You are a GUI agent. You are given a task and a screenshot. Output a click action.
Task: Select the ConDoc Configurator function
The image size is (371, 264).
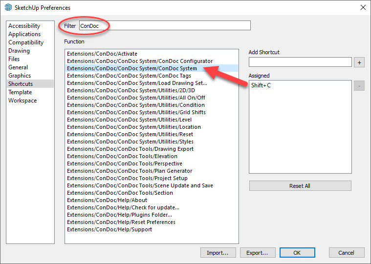(x=140, y=61)
